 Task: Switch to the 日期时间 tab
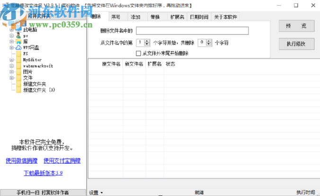coord(199,17)
